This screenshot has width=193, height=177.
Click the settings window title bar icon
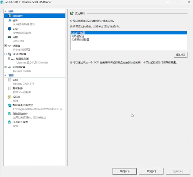point(2,2)
